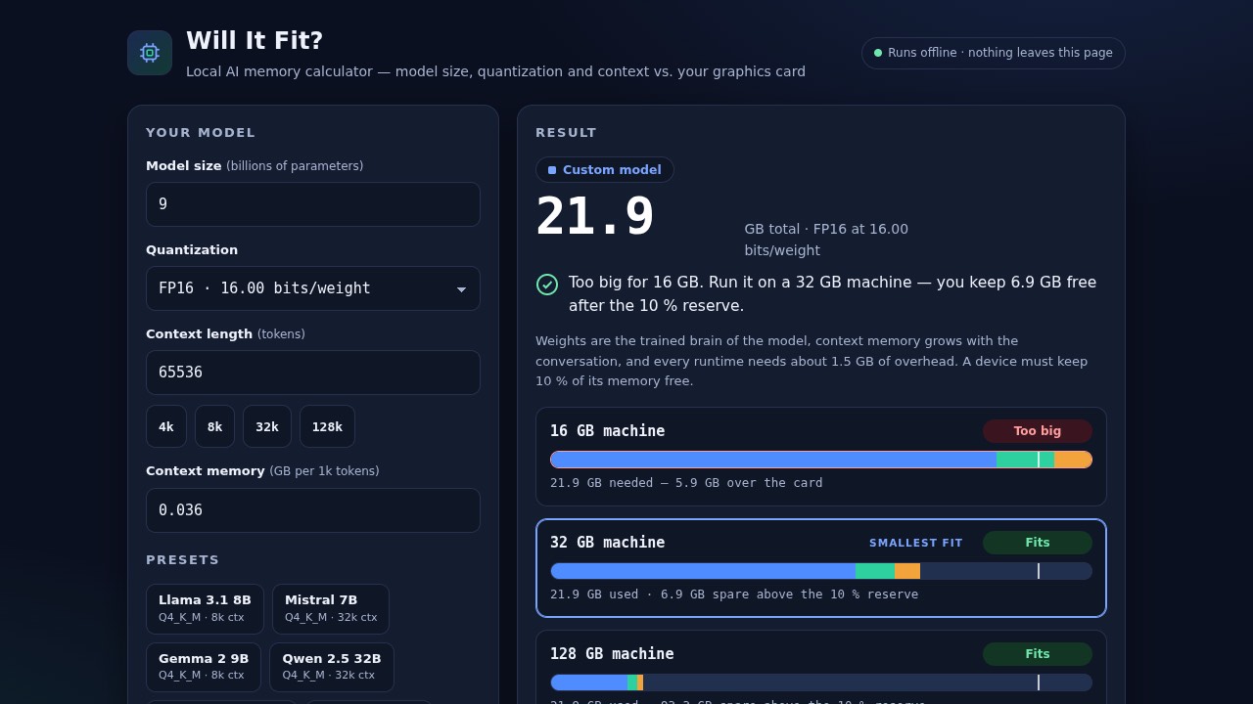Click the Fits badge on 32 GB machine
1253x704 pixels.
(1038, 543)
